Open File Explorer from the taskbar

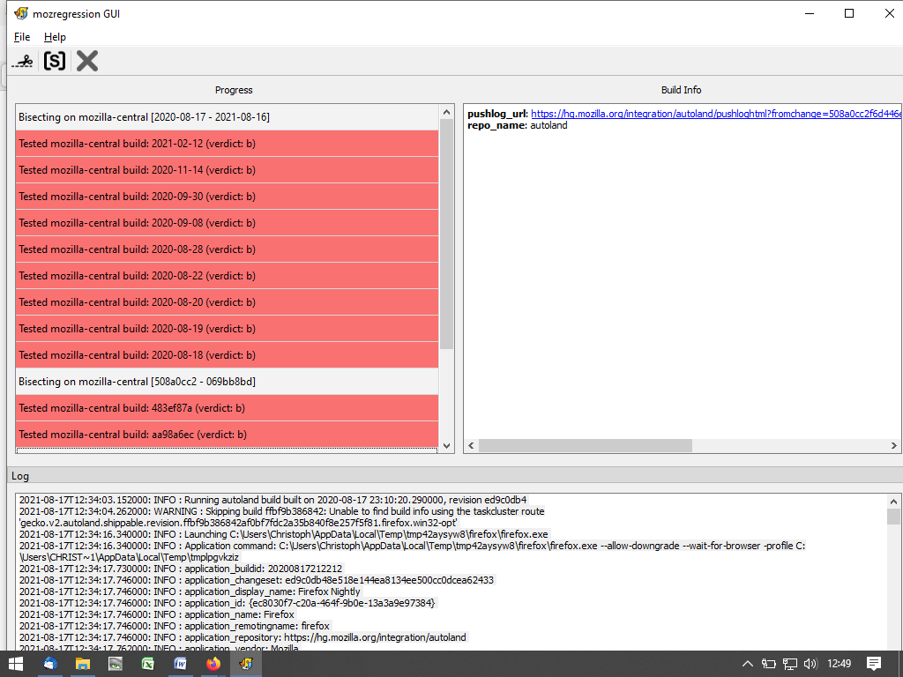tap(83, 664)
